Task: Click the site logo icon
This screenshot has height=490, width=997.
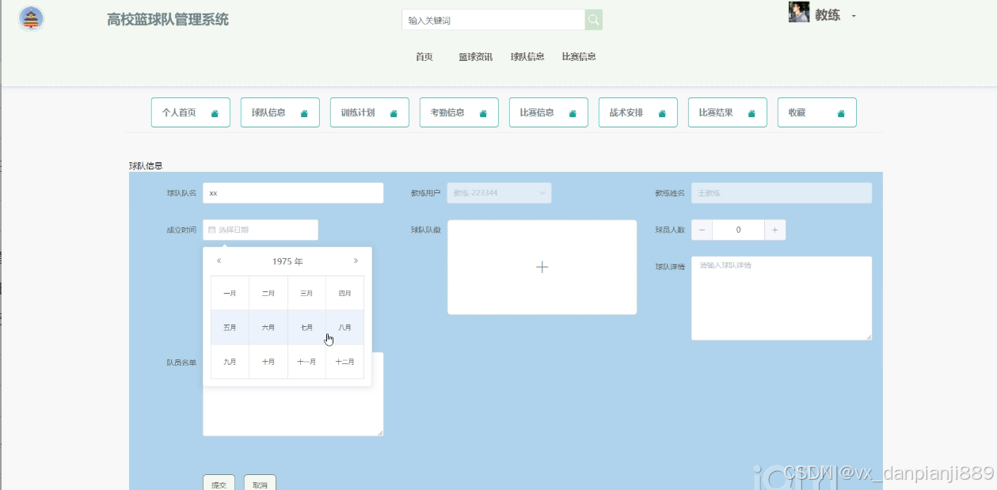Action: (31, 18)
